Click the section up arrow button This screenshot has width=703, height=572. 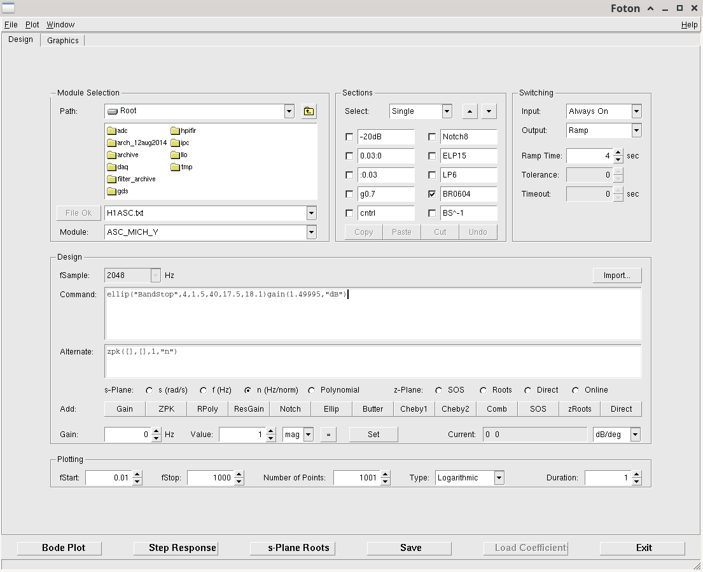click(x=469, y=111)
